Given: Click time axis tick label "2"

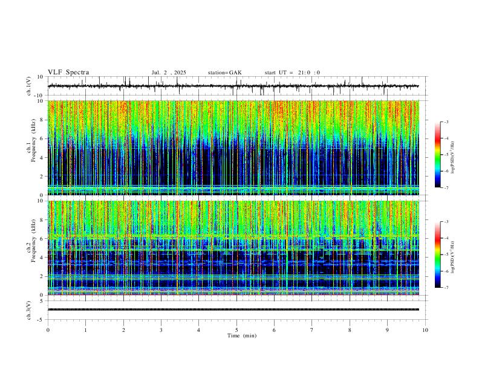Looking at the screenshot, I should point(123,330).
